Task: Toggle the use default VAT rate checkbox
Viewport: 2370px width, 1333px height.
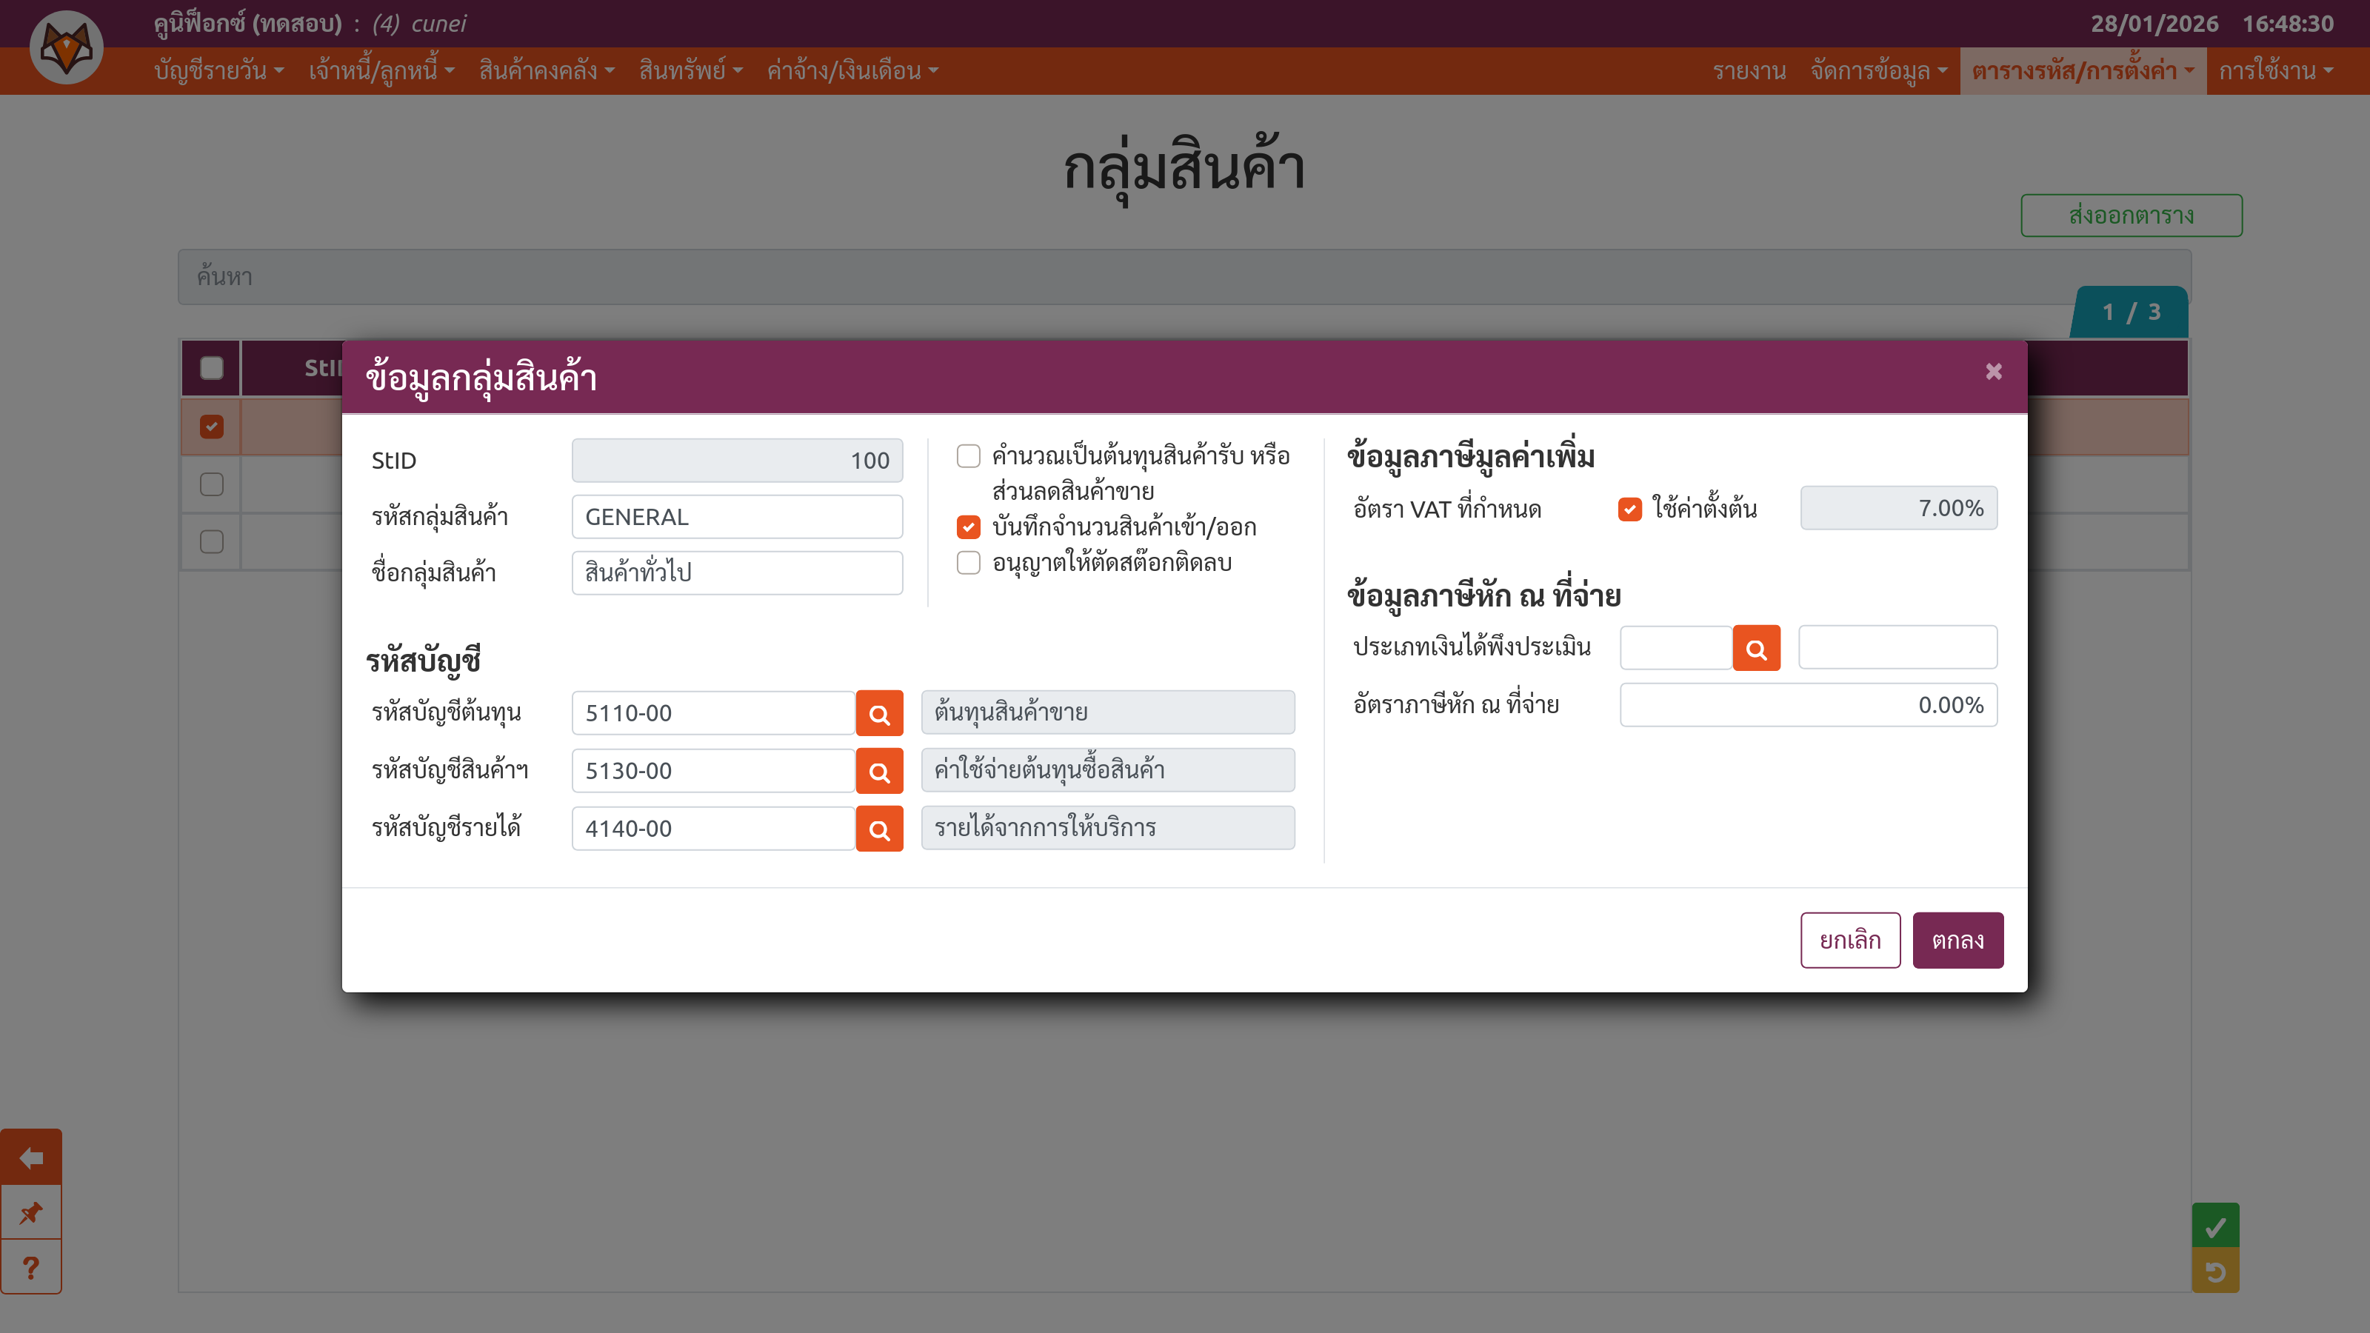Action: point(1629,509)
